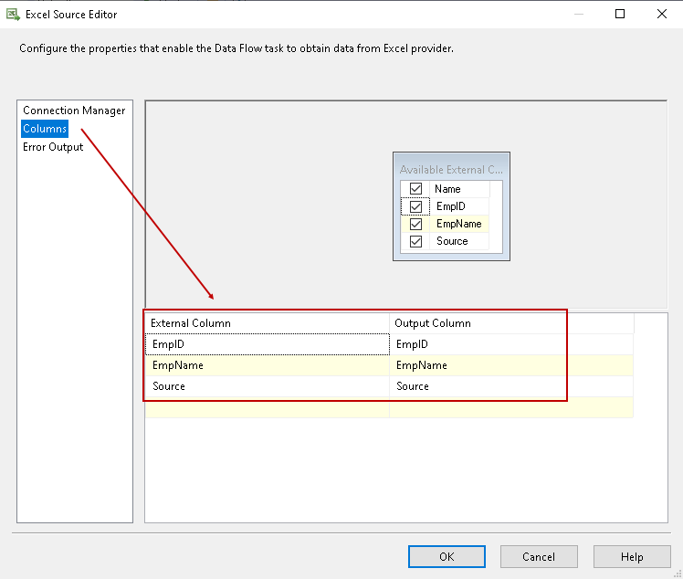683x579 pixels.
Task: Select the EmpName external column cell
Action: [x=268, y=365]
